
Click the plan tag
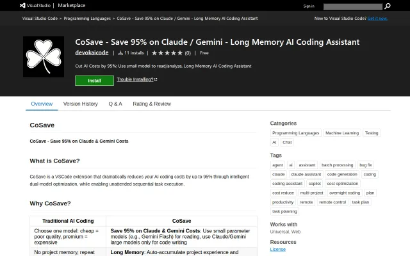tap(370, 193)
